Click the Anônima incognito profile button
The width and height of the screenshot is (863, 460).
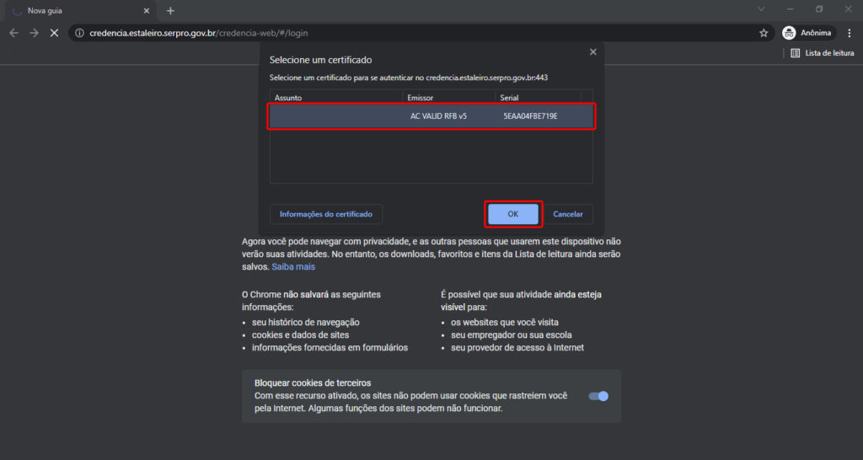807,33
